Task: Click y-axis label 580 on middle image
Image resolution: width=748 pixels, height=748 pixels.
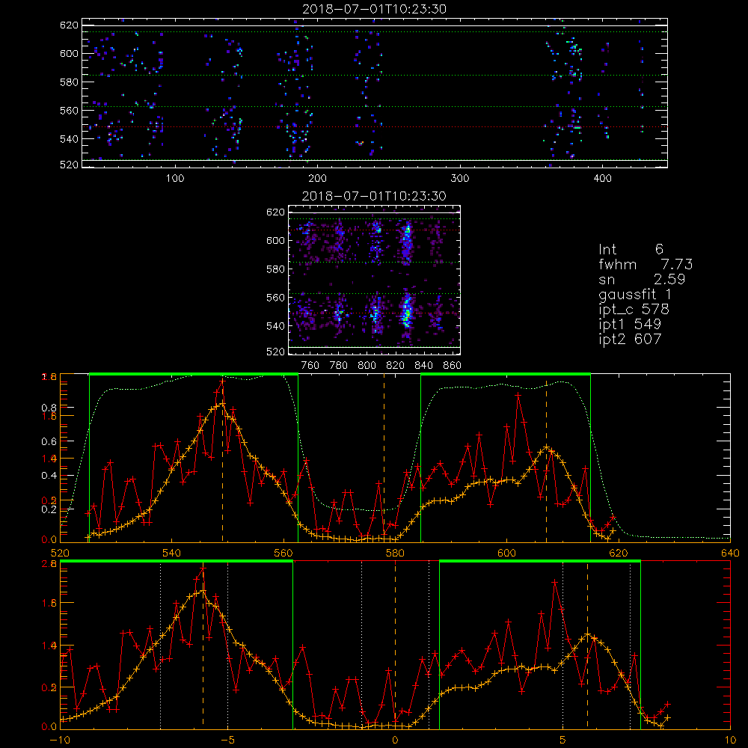Action: point(275,269)
